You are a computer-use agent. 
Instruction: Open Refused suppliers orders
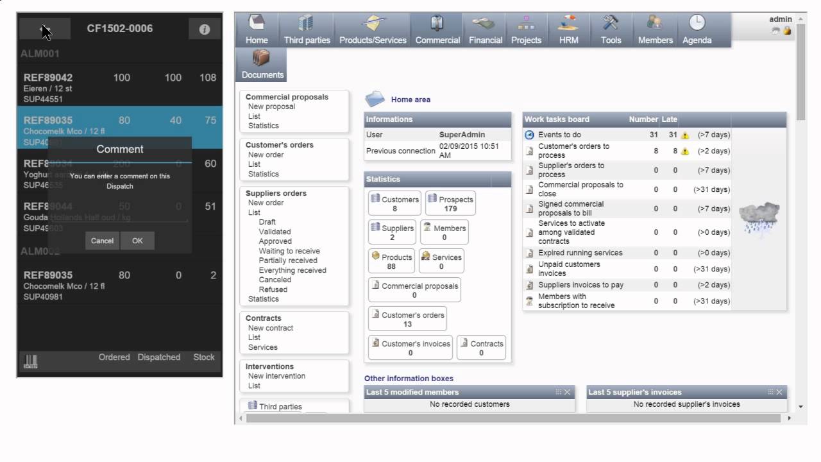(x=273, y=289)
